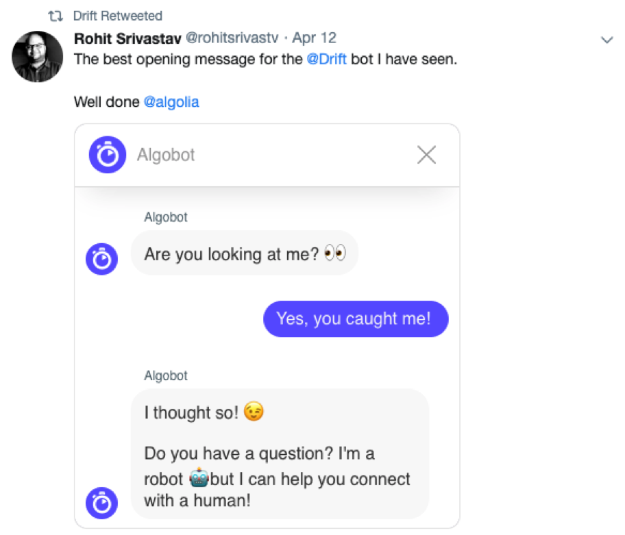The width and height of the screenshot is (625, 535).
Task: Click Algobot avatar beside first message
Action: [101, 259]
